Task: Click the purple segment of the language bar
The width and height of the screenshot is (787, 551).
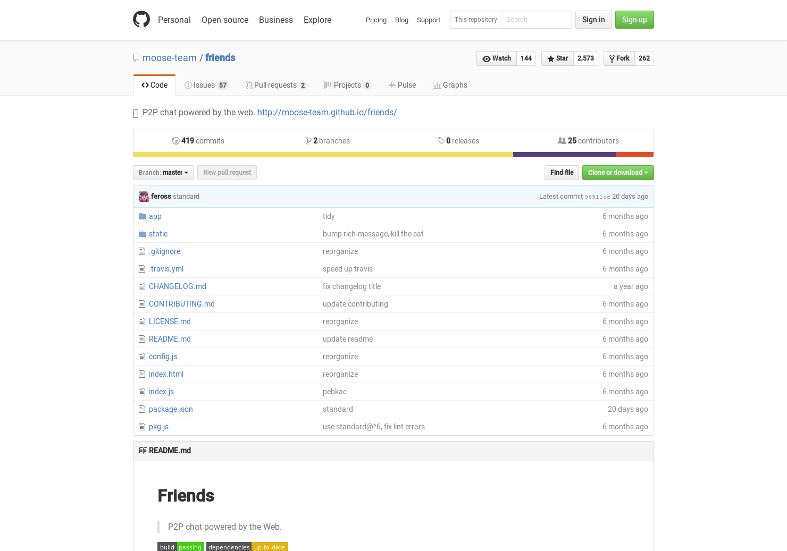Action: (564, 155)
